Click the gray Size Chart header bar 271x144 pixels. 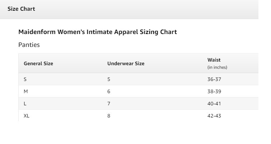pyautogui.click(x=129, y=9)
